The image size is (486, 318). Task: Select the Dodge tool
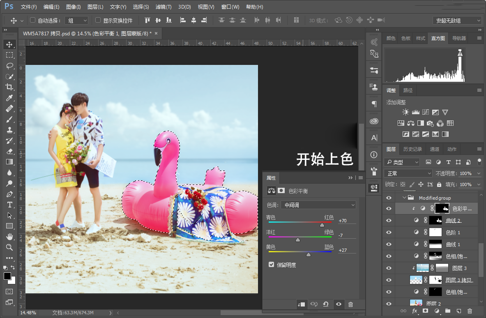9,183
